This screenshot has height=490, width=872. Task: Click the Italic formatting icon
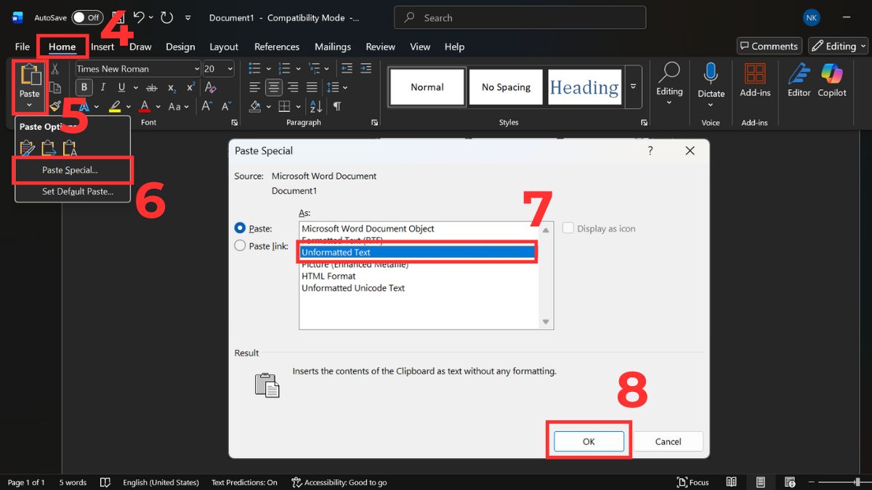coord(103,87)
